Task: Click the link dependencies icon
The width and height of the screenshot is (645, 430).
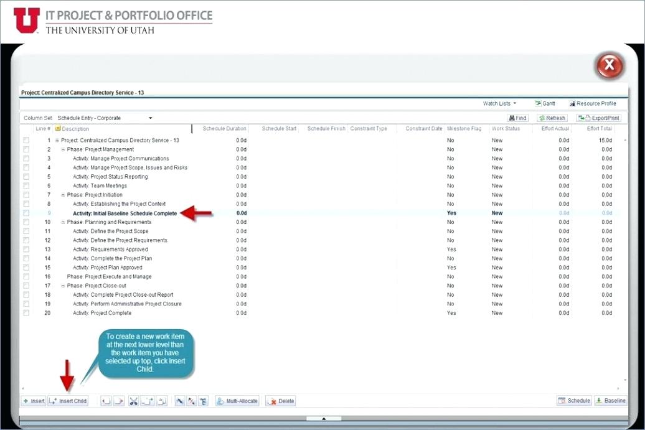Action: (180, 401)
